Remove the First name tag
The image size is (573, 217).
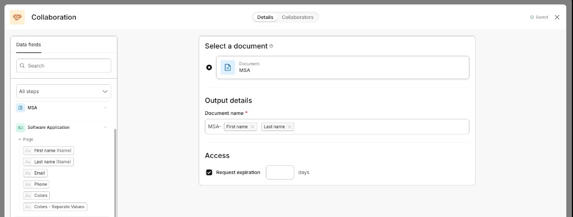[x=252, y=127]
